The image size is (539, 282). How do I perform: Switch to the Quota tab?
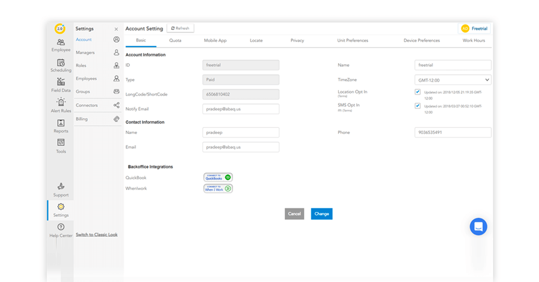pyautogui.click(x=175, y=40)
